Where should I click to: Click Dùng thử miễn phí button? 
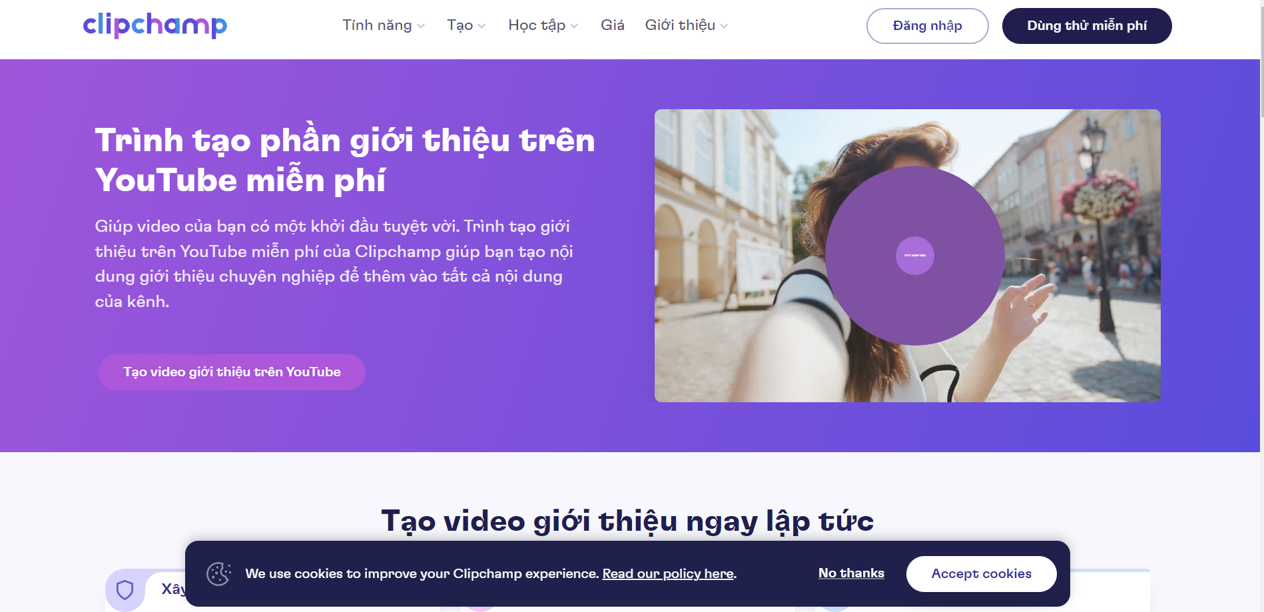coord(1087,26)
